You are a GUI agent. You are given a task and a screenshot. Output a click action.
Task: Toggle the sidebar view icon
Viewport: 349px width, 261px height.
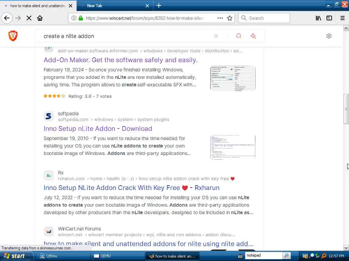(329, 18)
